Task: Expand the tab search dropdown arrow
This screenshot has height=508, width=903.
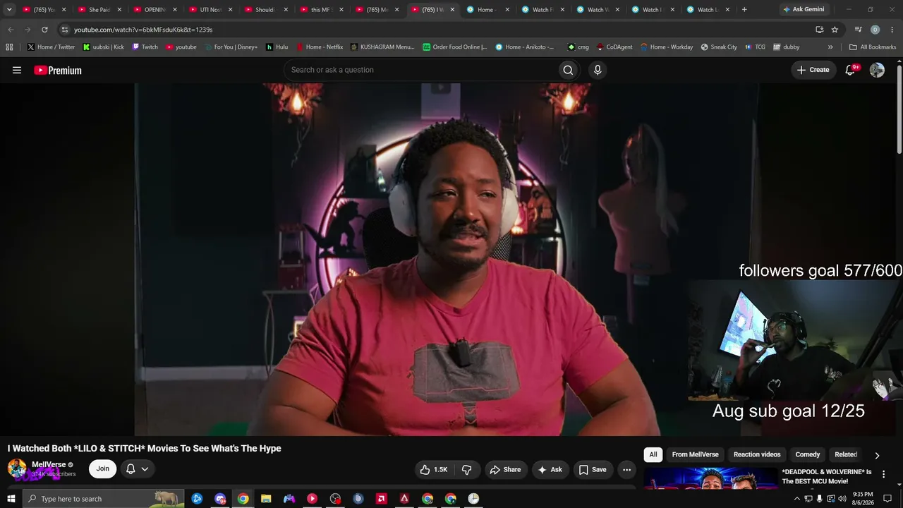Action: pos(9,10)
